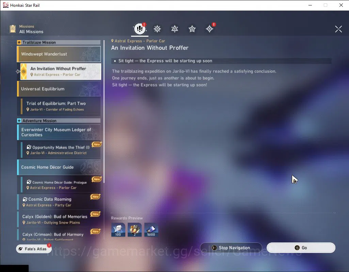Close the Missions panel with the X icon
Screen dimensions: 349x272
tap(338, 29)
